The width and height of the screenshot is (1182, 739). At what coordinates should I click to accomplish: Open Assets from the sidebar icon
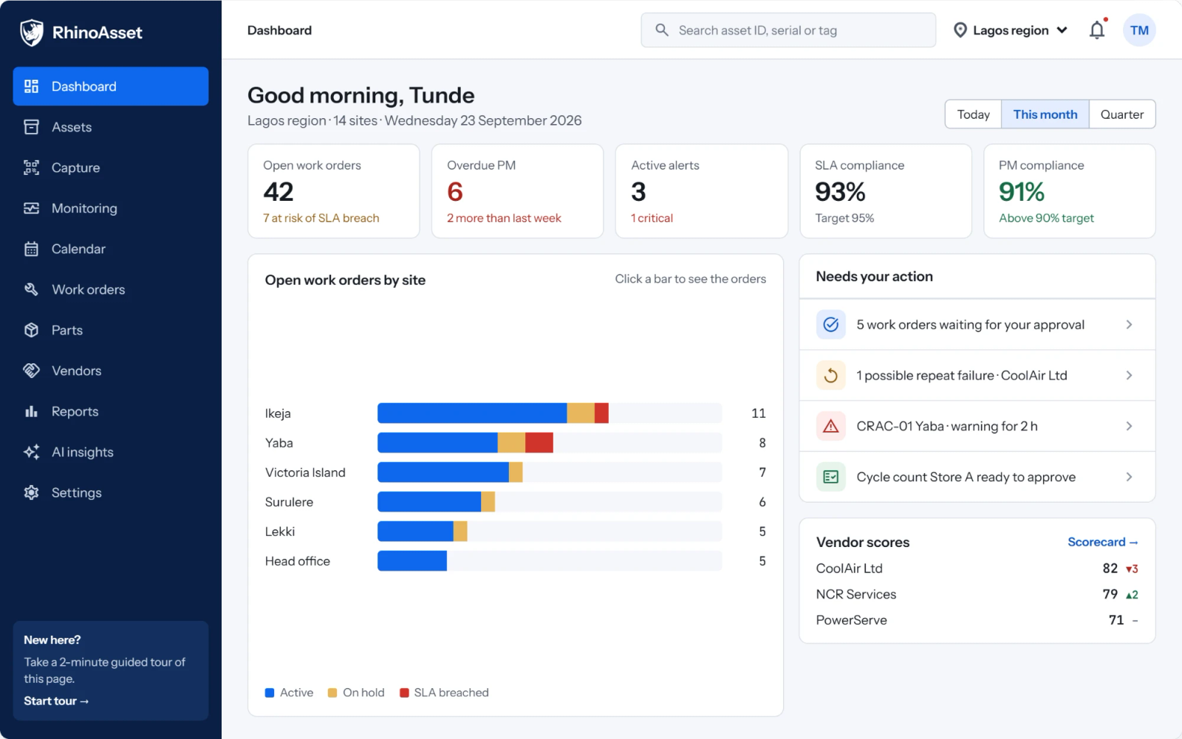click(x=31, y=127)
